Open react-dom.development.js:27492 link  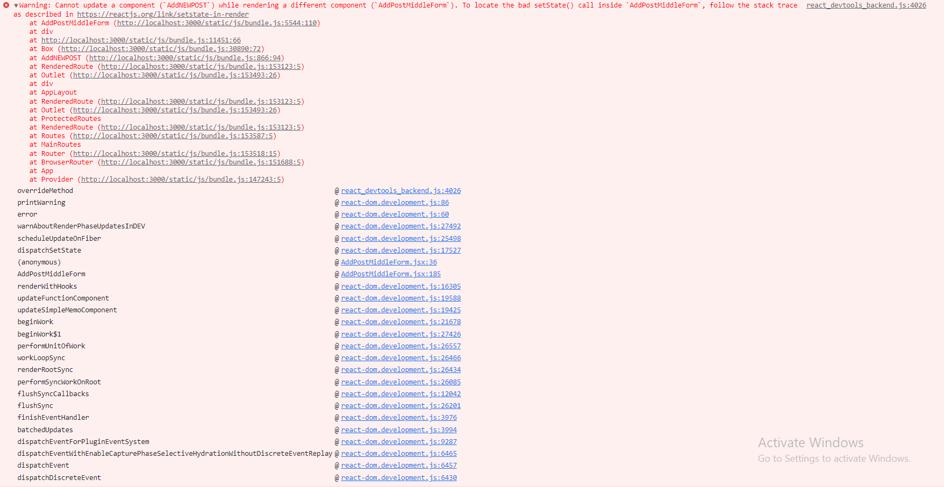coord(401,226)
